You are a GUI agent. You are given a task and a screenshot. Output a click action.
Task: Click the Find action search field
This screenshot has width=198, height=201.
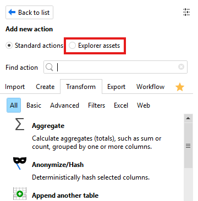coord(116,67)
